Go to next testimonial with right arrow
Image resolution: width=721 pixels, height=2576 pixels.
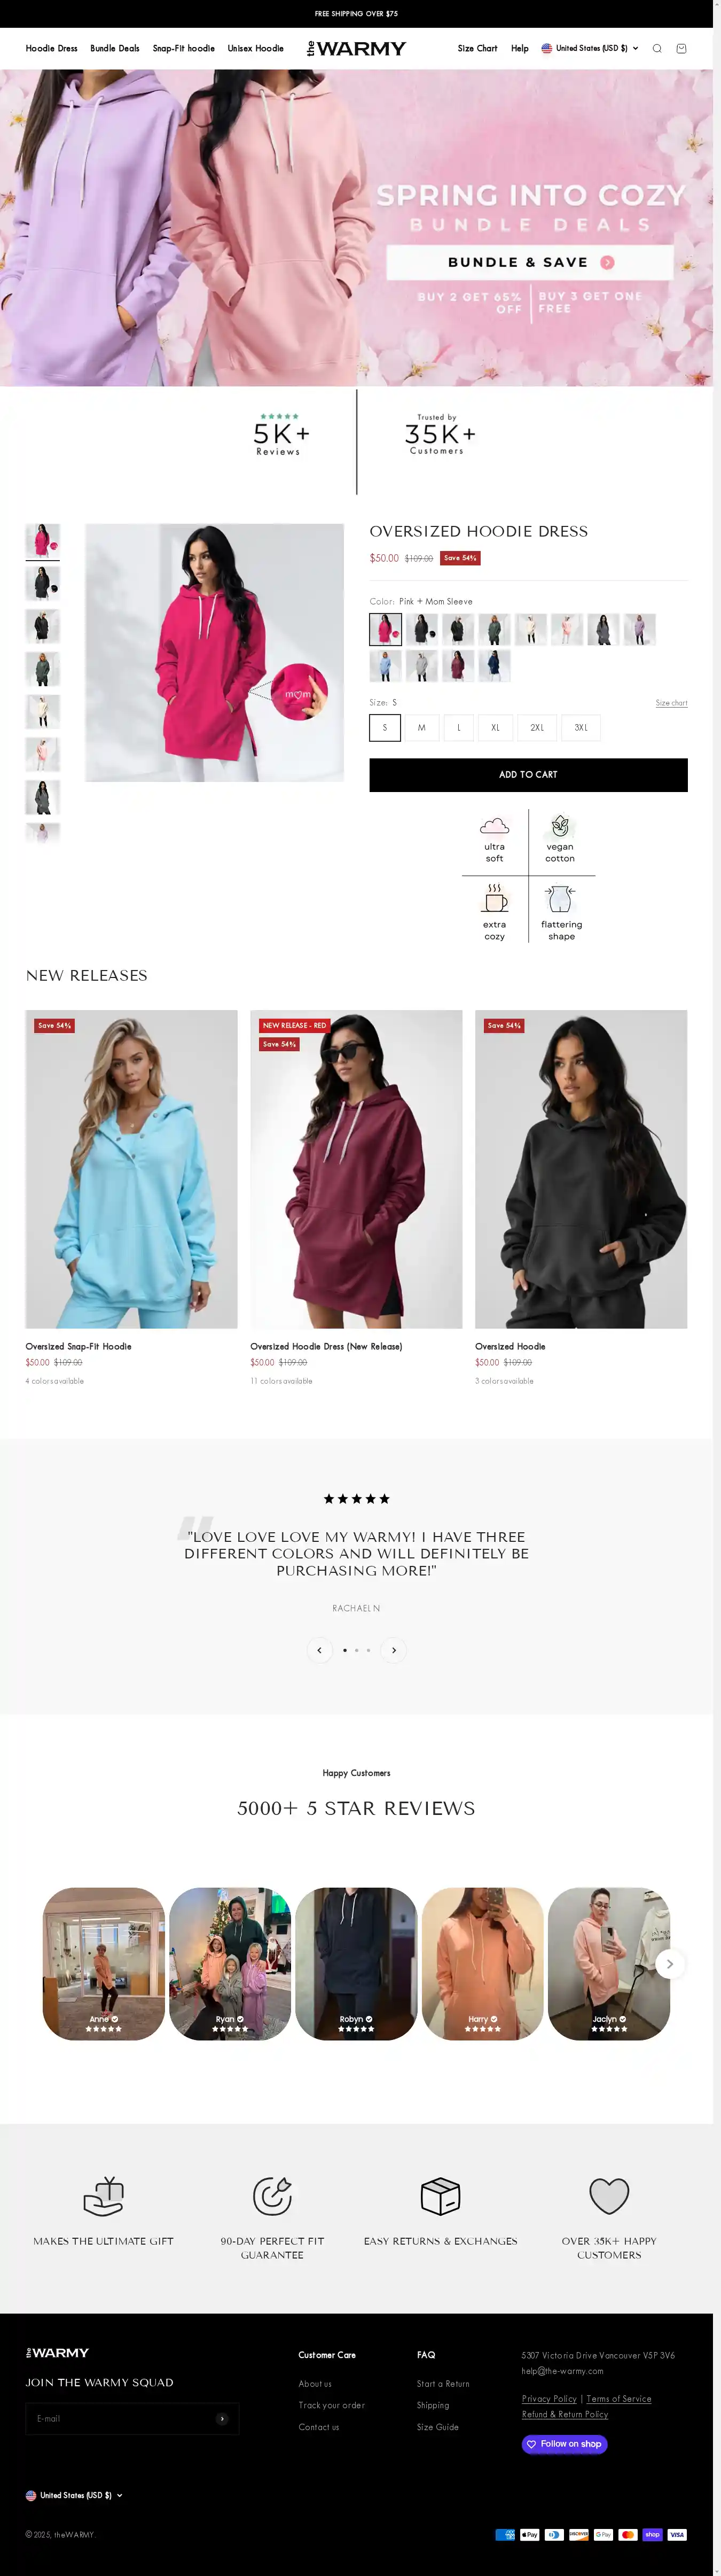(394, 1650)
